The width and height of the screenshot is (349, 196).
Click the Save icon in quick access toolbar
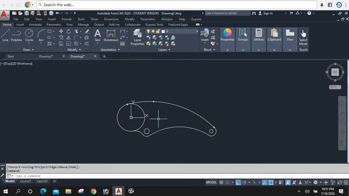pos(27,13)
